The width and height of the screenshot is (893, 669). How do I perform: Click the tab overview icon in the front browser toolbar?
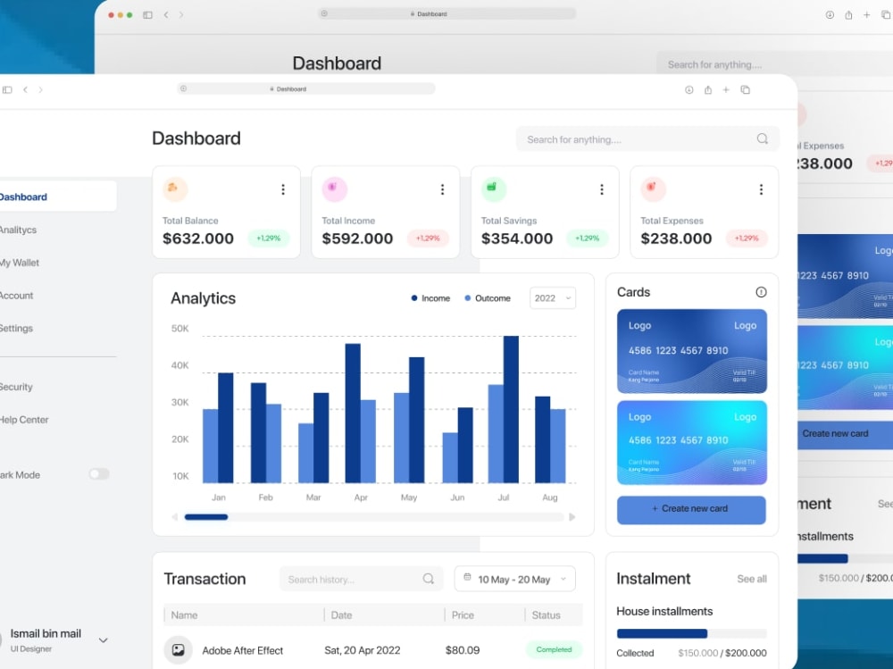tap(745, 89)
